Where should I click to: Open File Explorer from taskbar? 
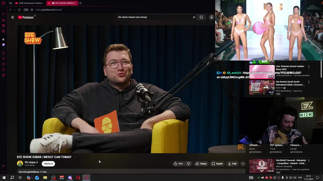(x=45, y=178)
